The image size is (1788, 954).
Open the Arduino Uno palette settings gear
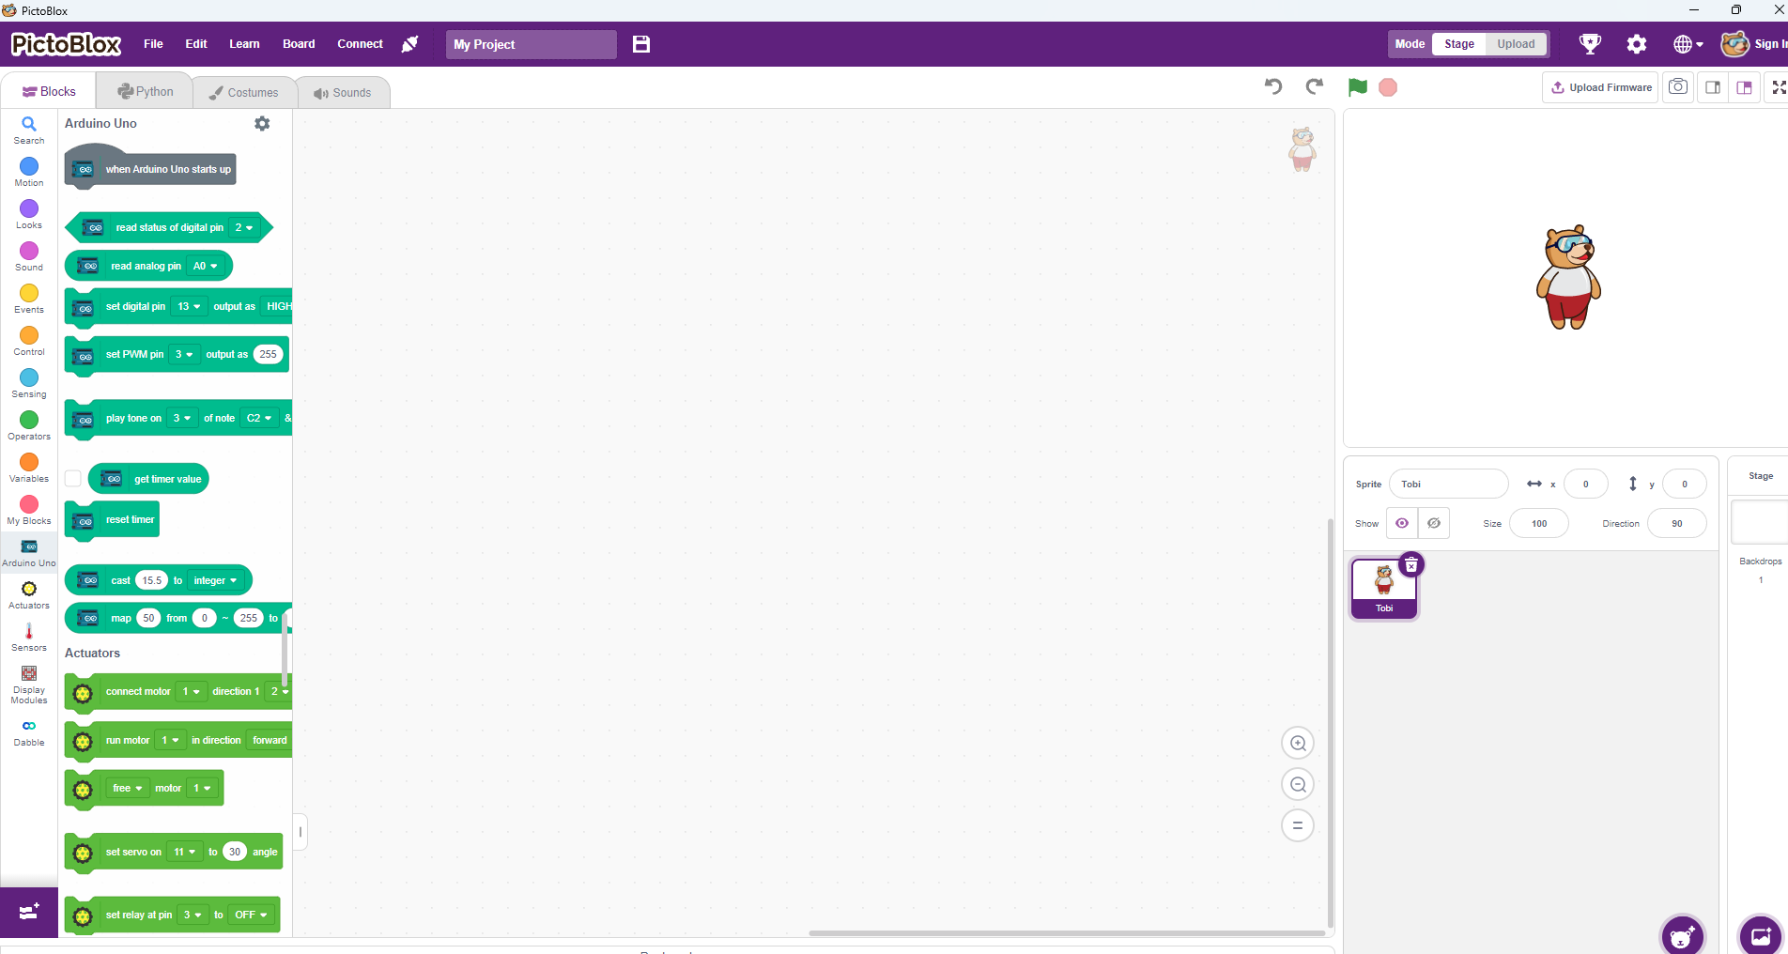[x=262, y=123]
